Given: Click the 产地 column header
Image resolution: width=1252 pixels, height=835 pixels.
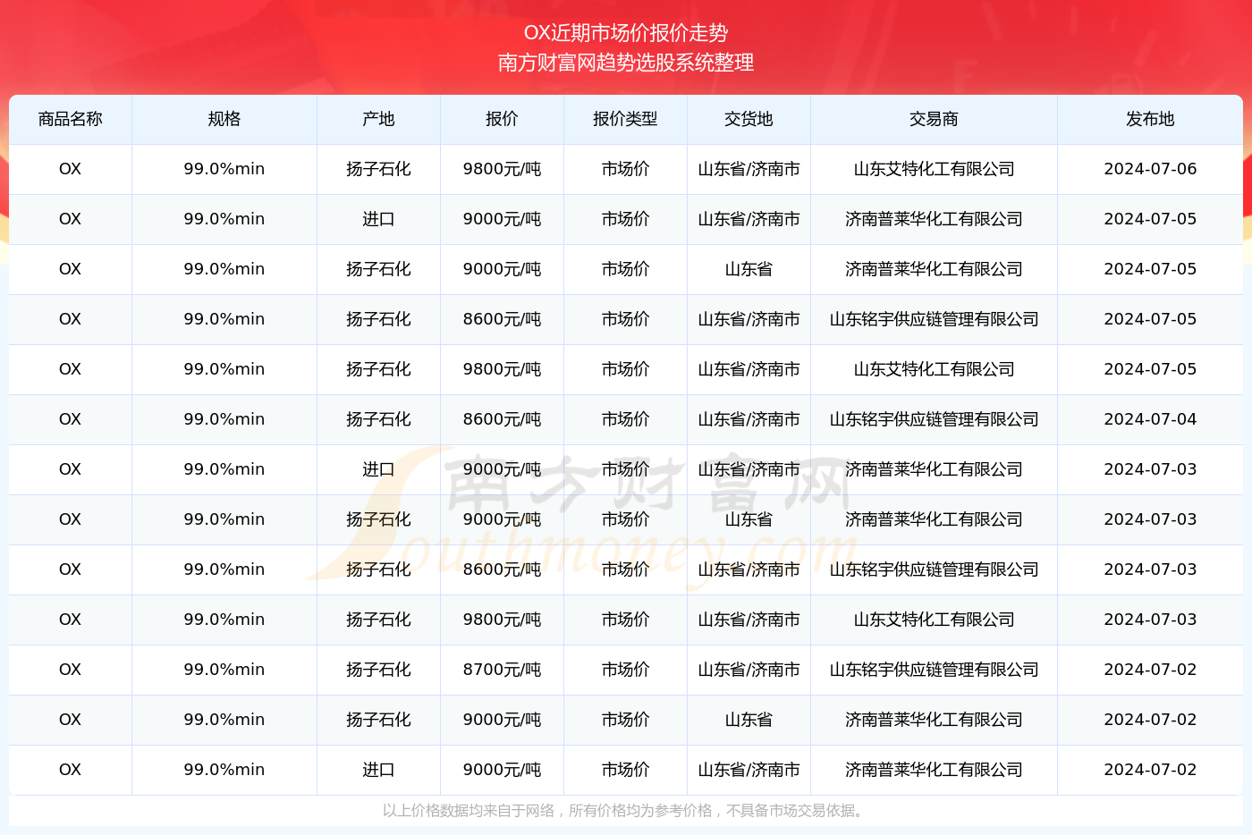Looking at the screenshot, I should [378, 119].
